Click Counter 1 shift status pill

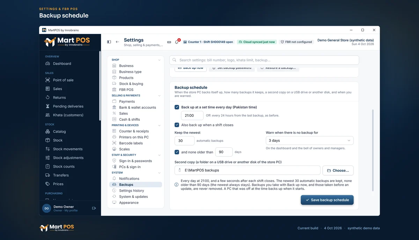pos(208,42)
